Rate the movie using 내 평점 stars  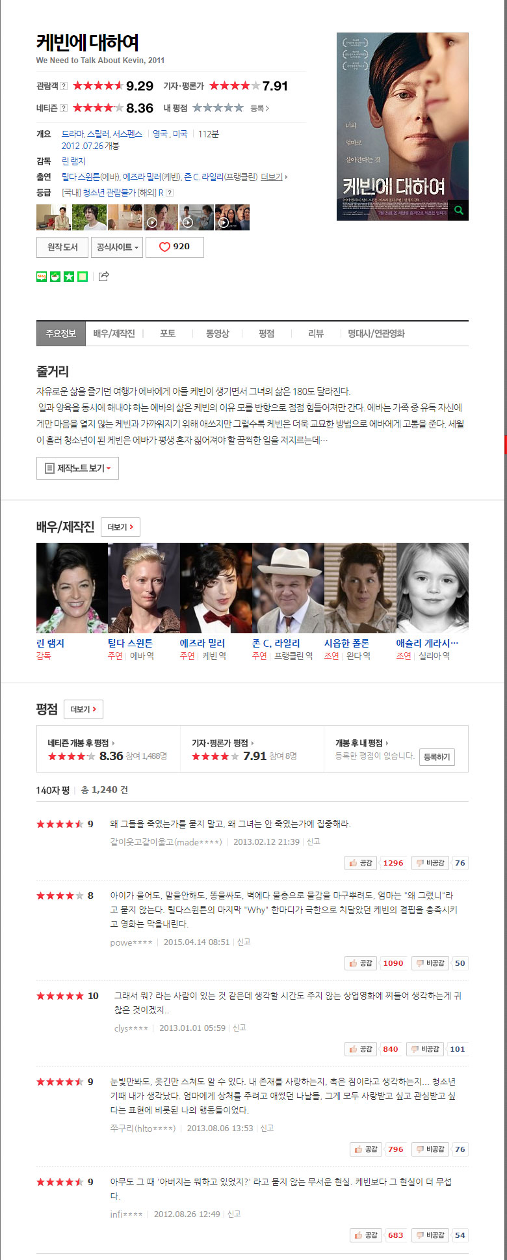(x=218, y=108)
